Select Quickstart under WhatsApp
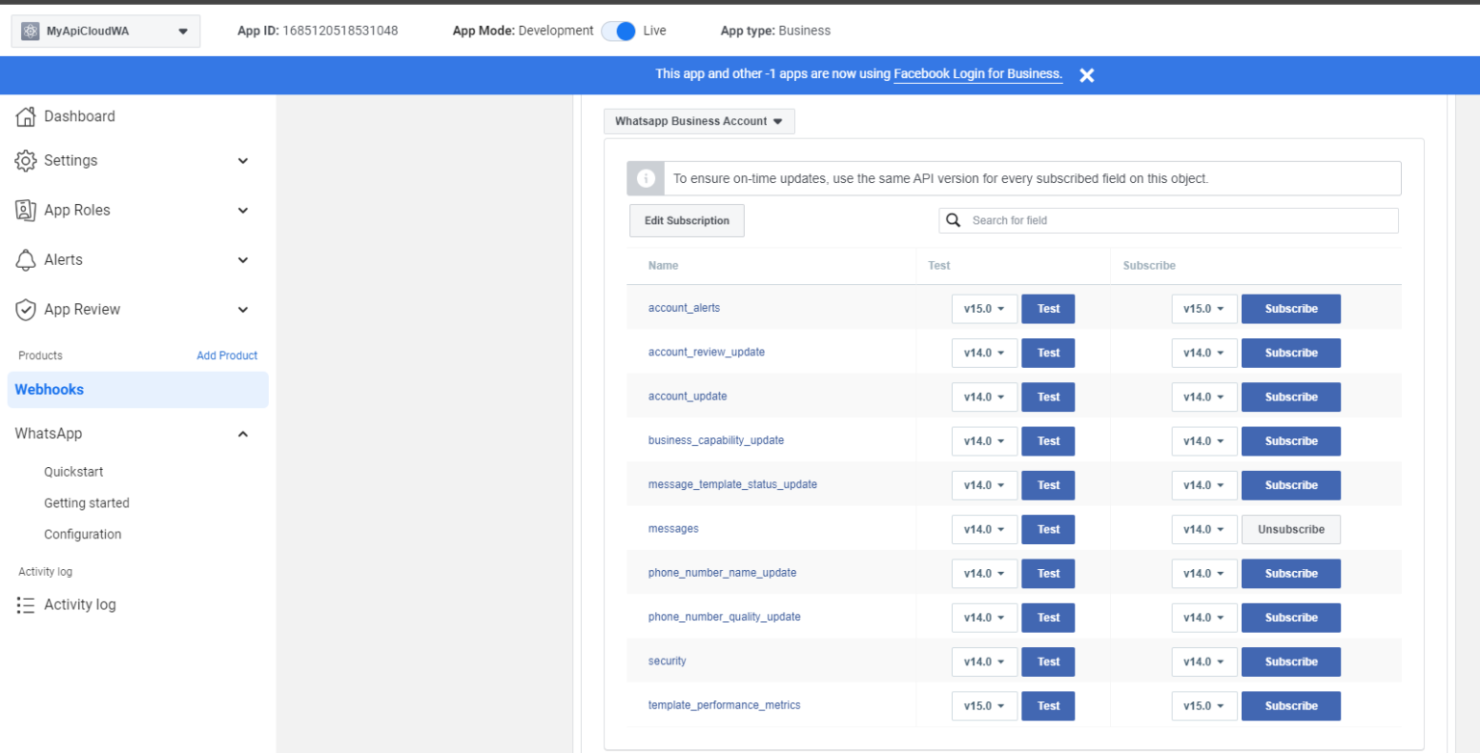The image size is (1480, 753). [72, 471]
